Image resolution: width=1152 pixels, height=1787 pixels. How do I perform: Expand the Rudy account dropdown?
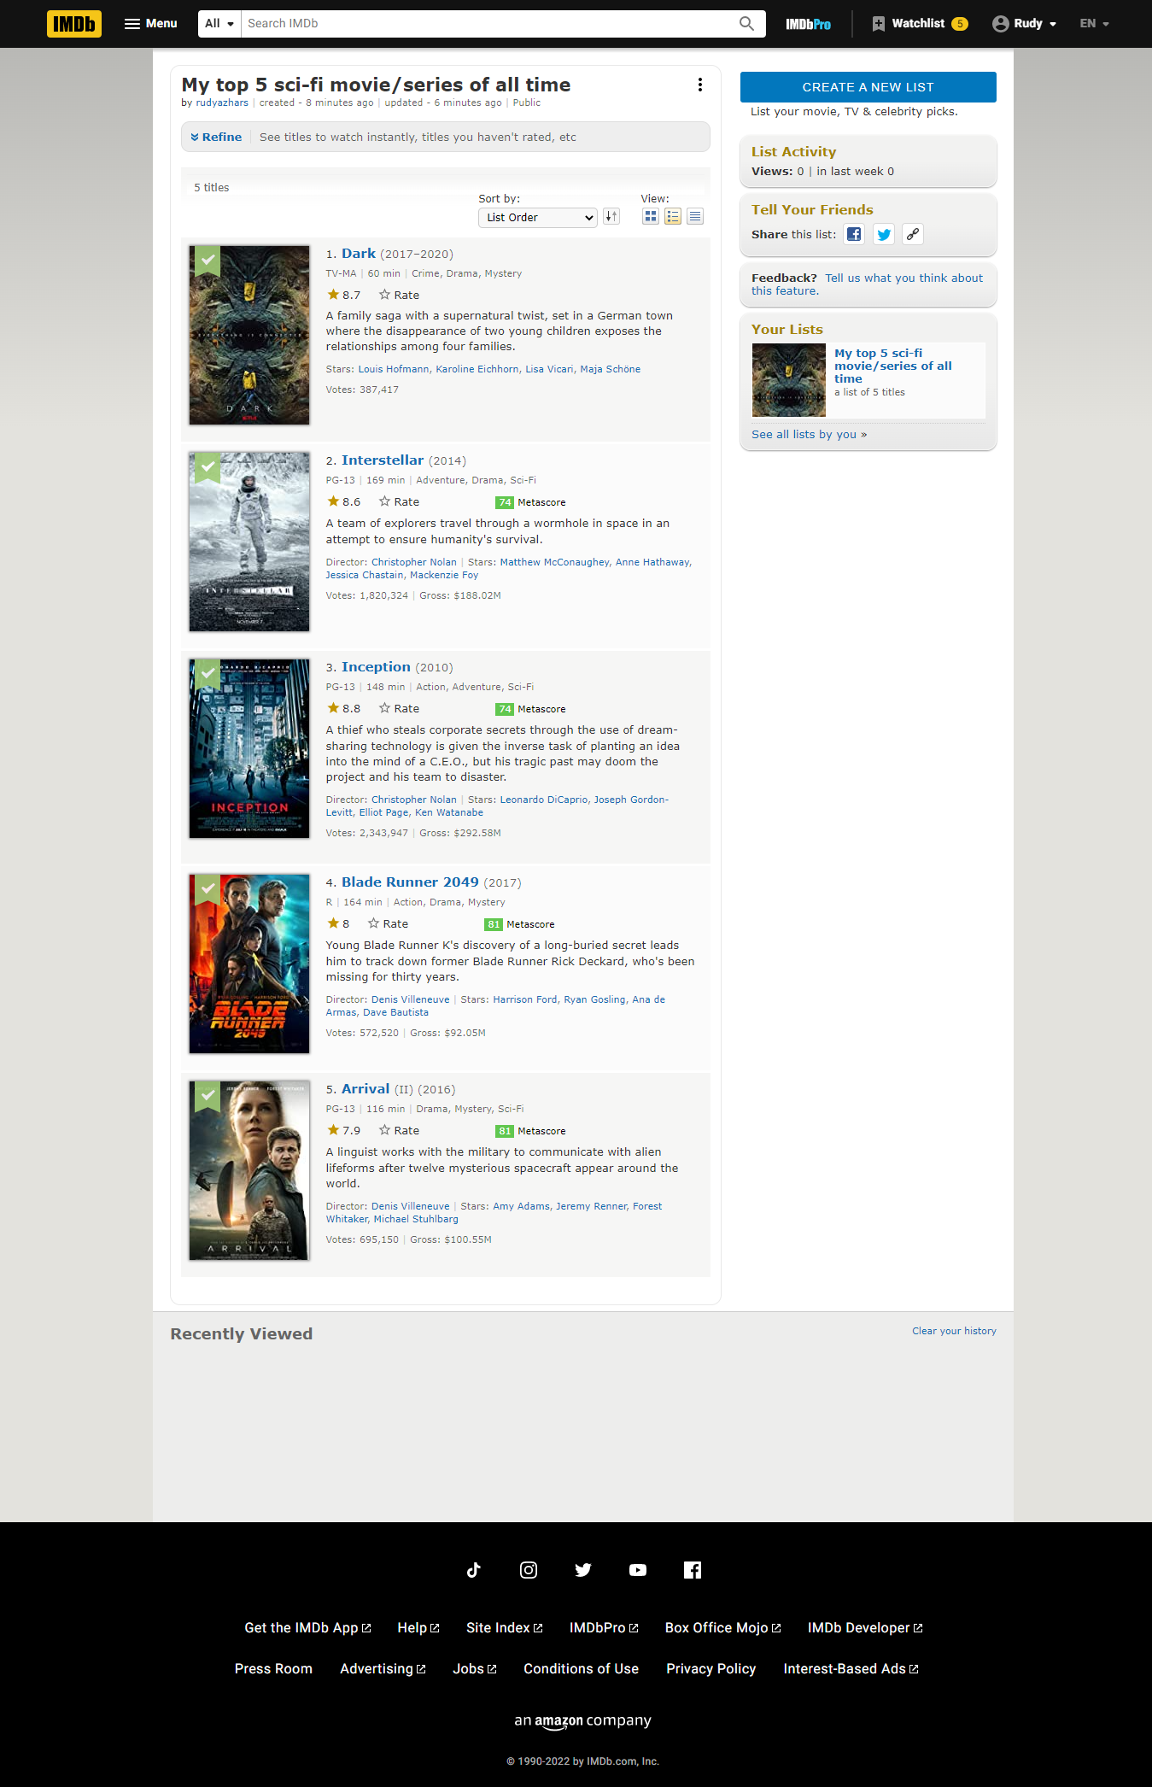coord(1025,24)
